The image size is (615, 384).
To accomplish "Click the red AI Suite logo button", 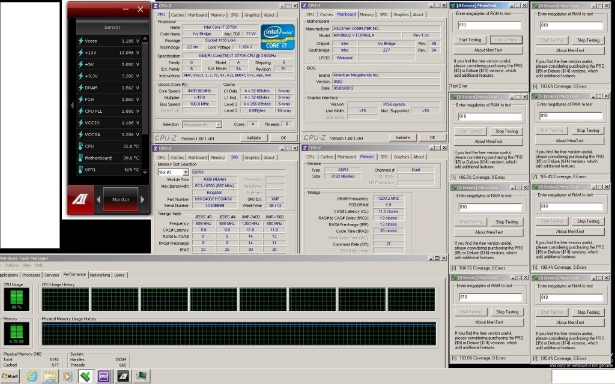I will pos(80,199).
